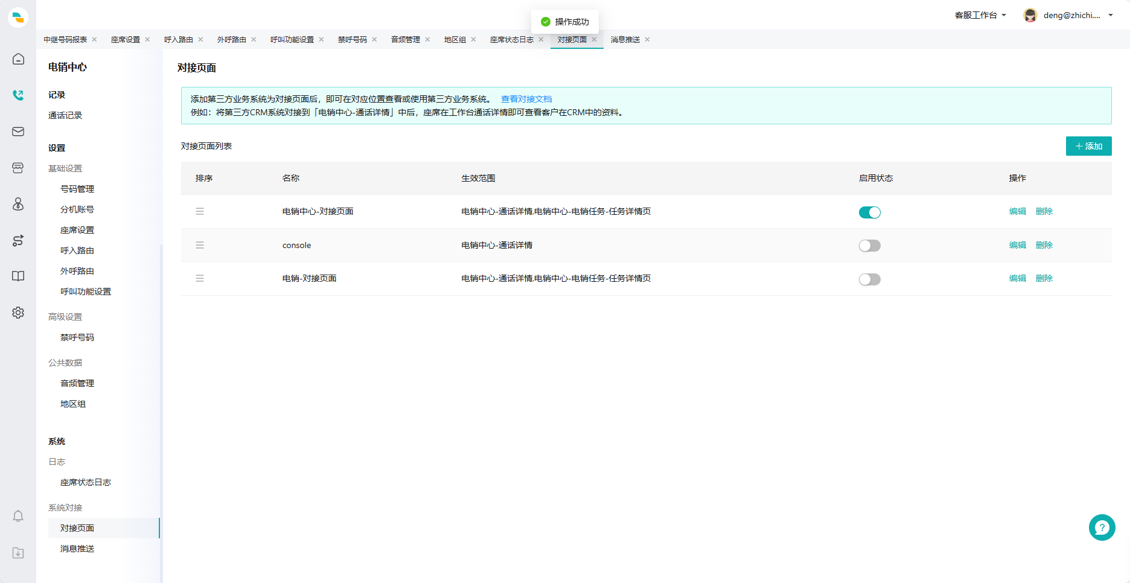Open 音频管理 in the side menu
Viewport: 1130px width, 583px height.
pyautogui.click(x=77, y=383)
